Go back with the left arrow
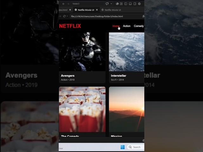 tap(63, 4)
